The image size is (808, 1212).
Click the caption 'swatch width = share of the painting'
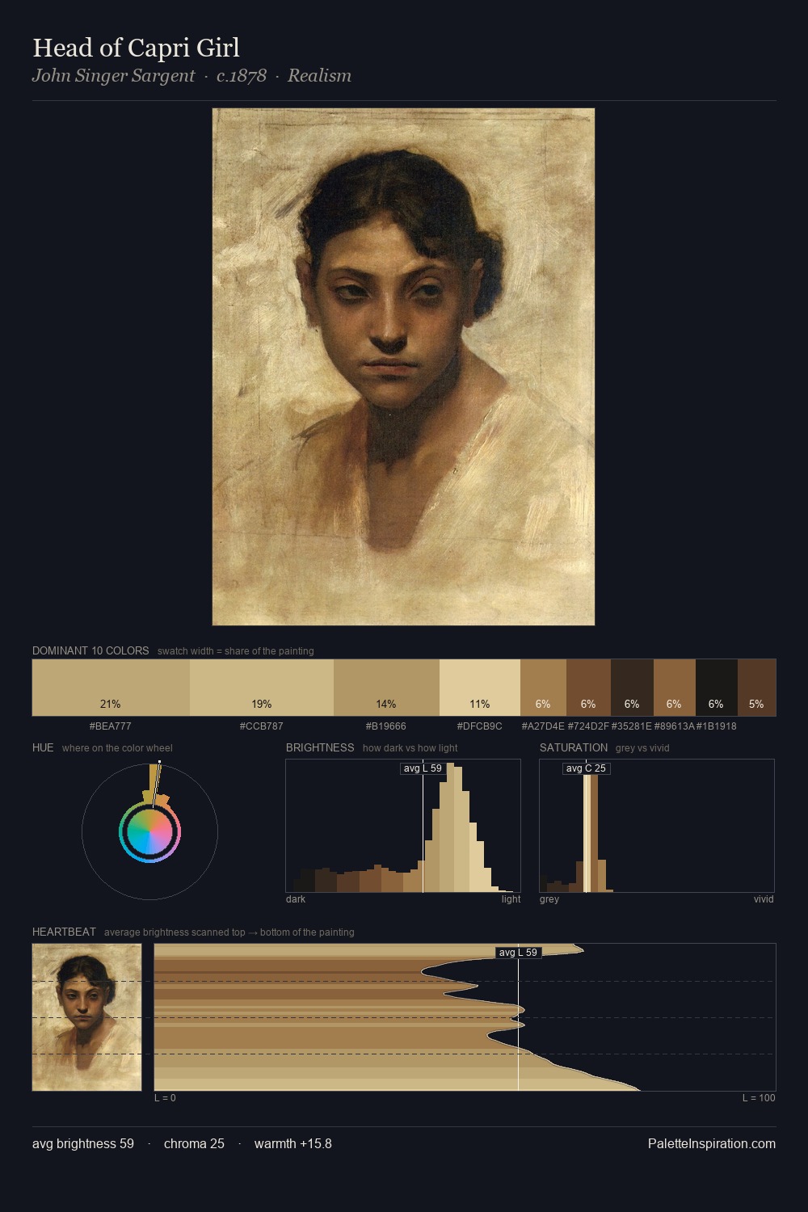point(236,651)
